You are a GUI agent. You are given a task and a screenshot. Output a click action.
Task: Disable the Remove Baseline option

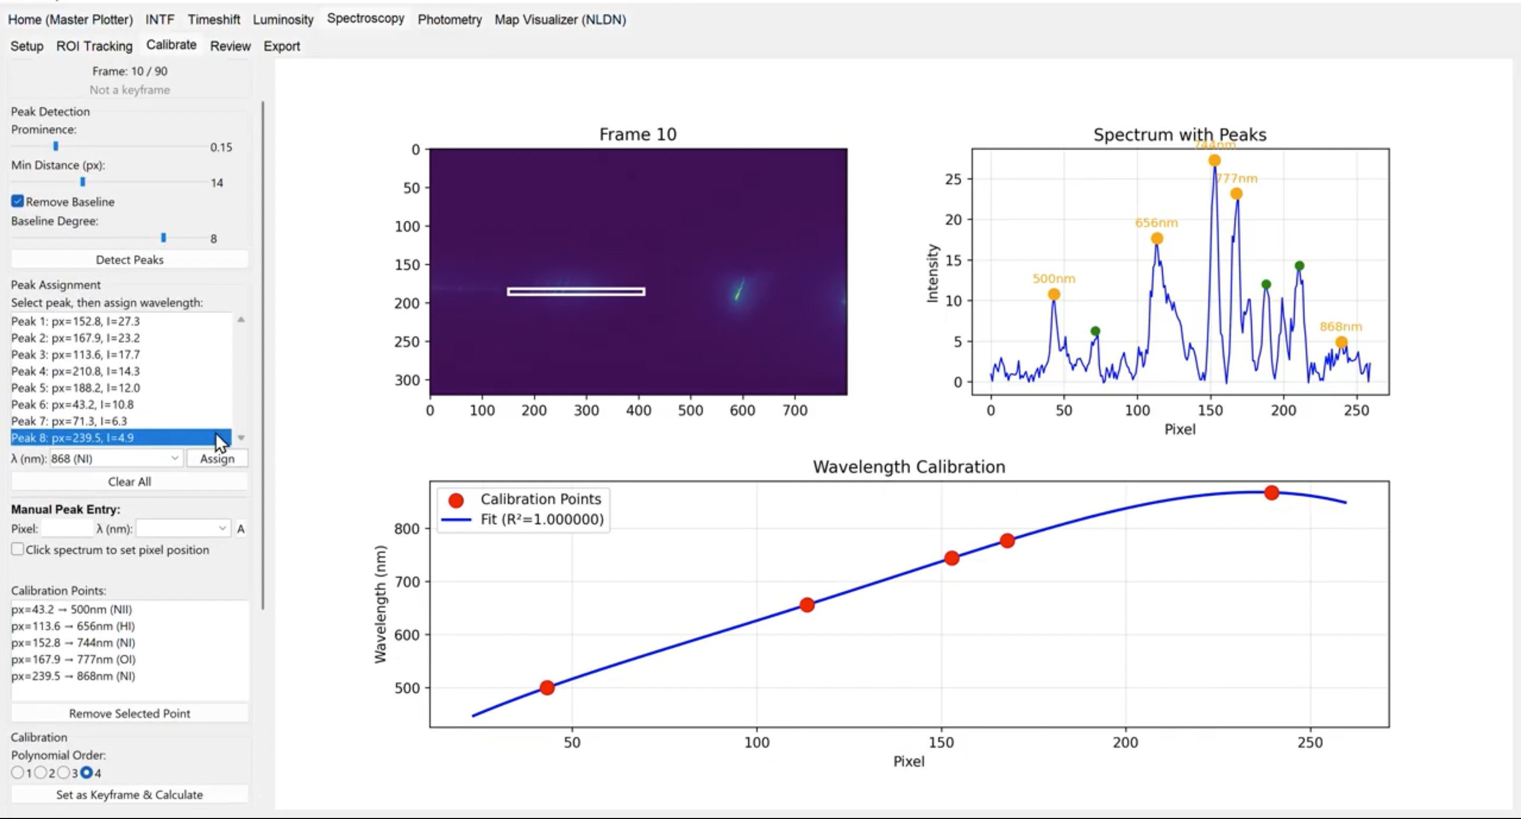point(17,201)
